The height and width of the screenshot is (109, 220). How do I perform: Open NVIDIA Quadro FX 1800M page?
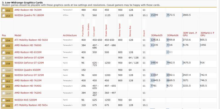(x=29, y=15)
